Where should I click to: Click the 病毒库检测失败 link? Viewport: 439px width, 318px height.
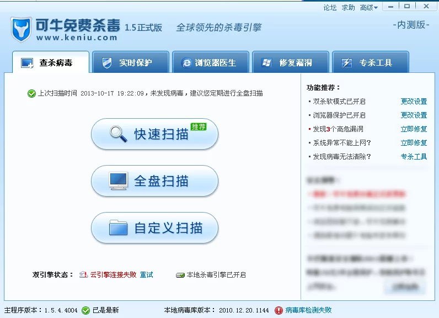(x=308, y=310)
